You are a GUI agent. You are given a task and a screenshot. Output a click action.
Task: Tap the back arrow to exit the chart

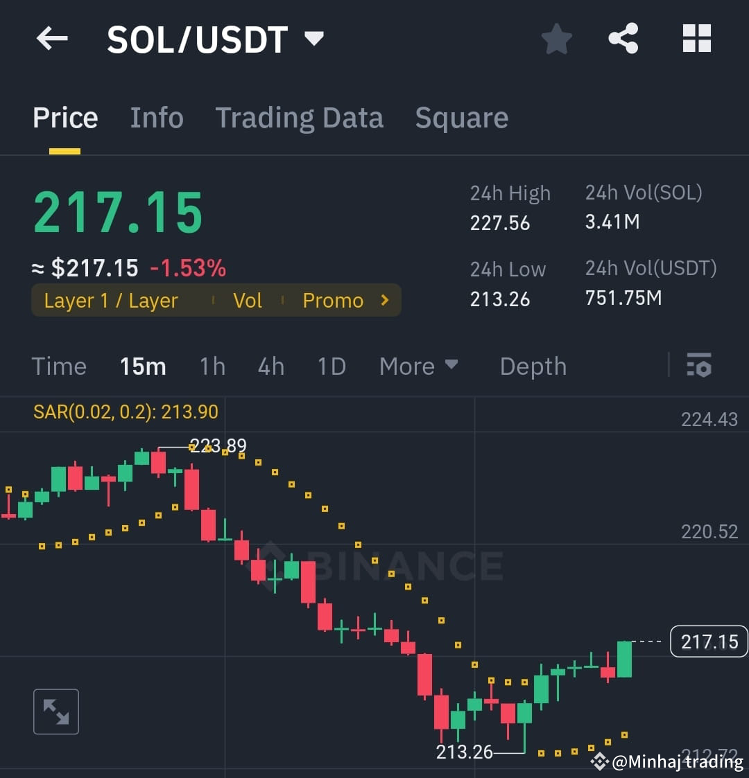[51, 39]
